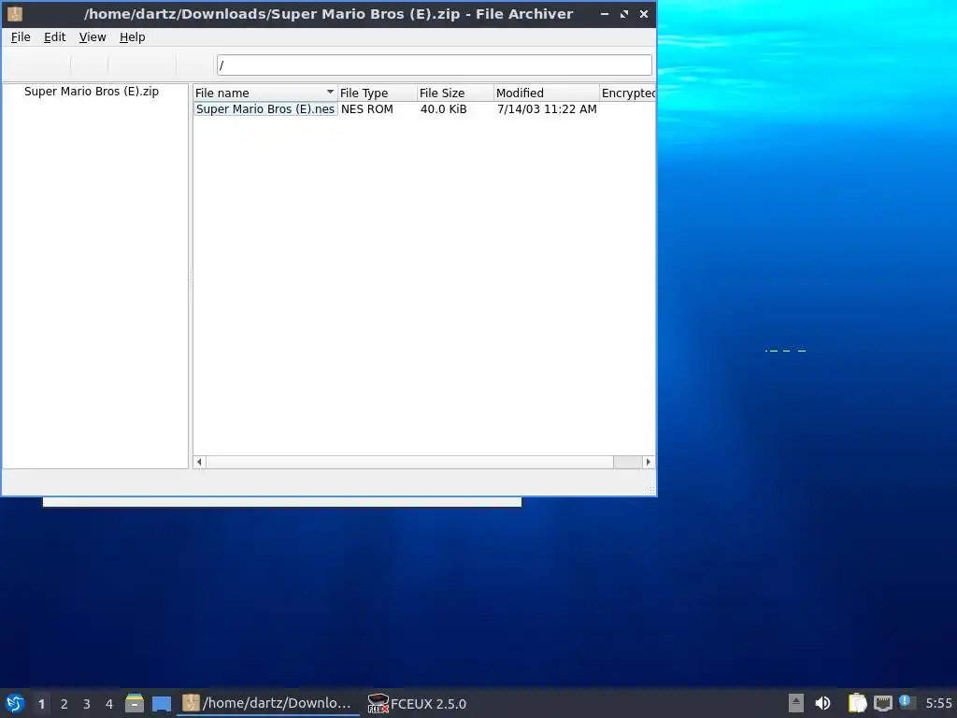This screenshot has height=718, width=957.
Task: Switch to workspace 2
Action: 64,704
